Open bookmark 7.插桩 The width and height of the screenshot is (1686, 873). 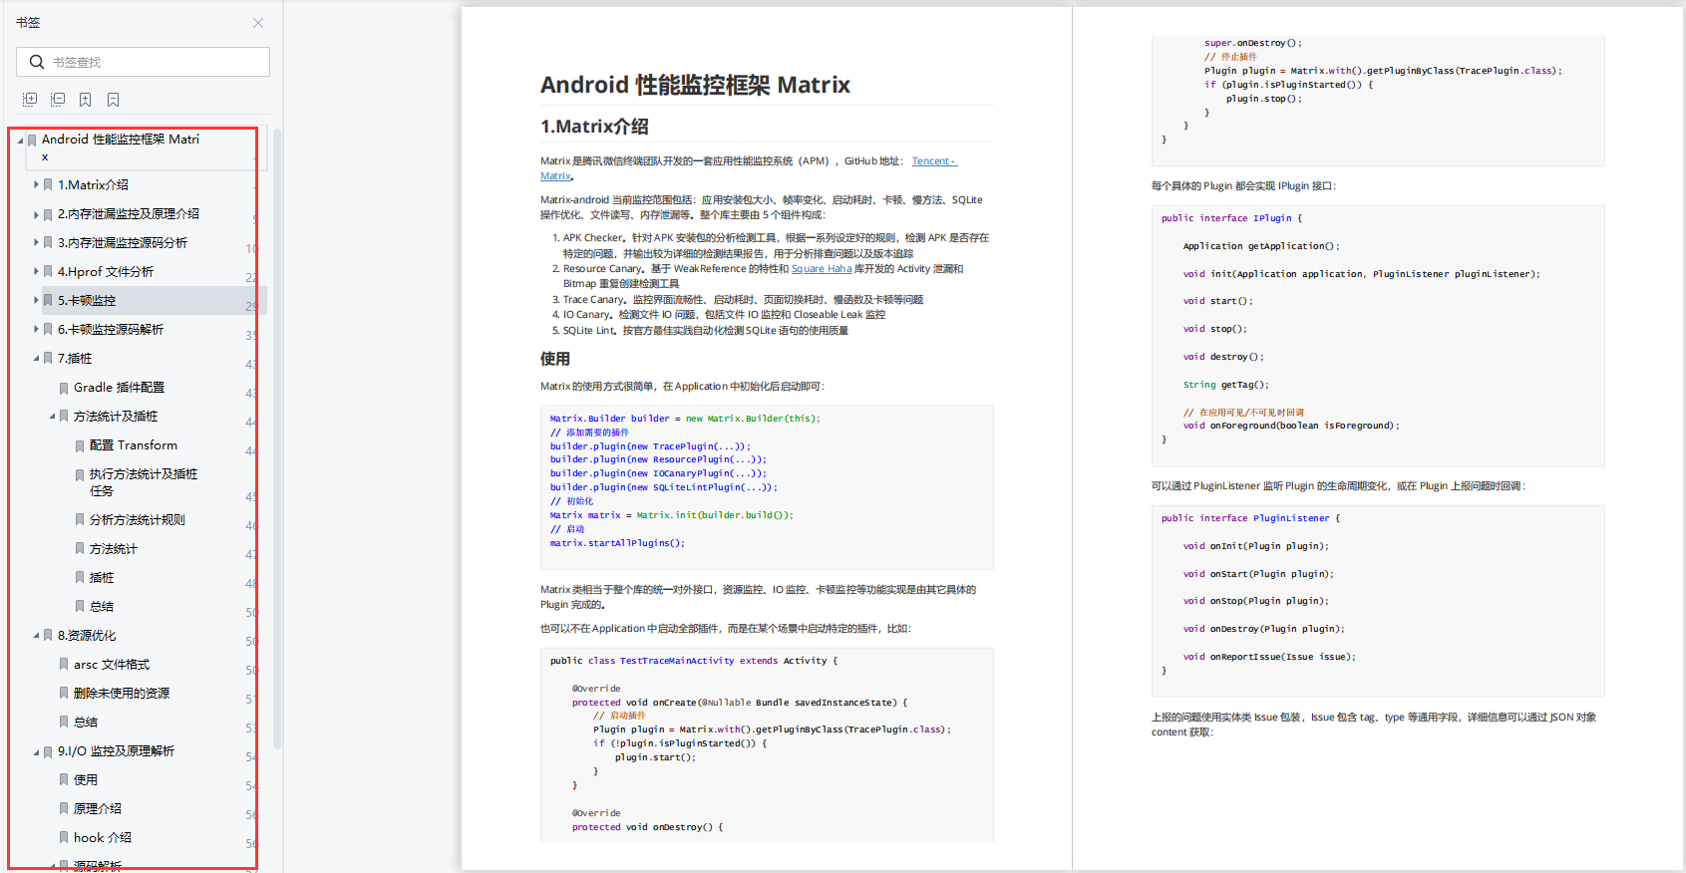[75, 358]
